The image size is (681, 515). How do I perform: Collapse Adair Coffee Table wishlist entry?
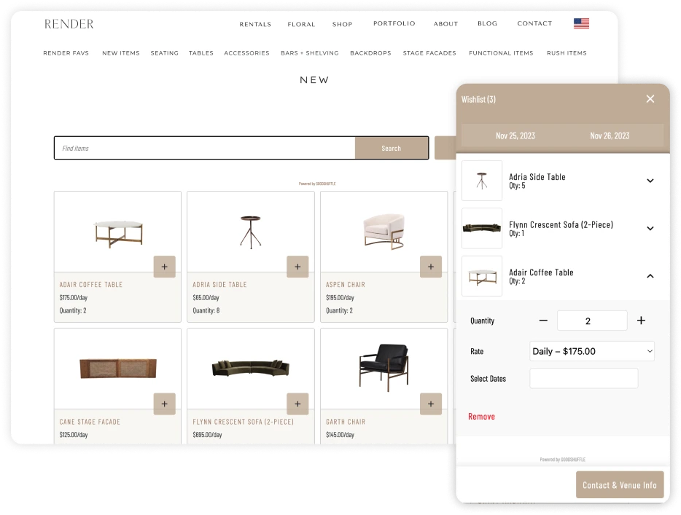650,276
